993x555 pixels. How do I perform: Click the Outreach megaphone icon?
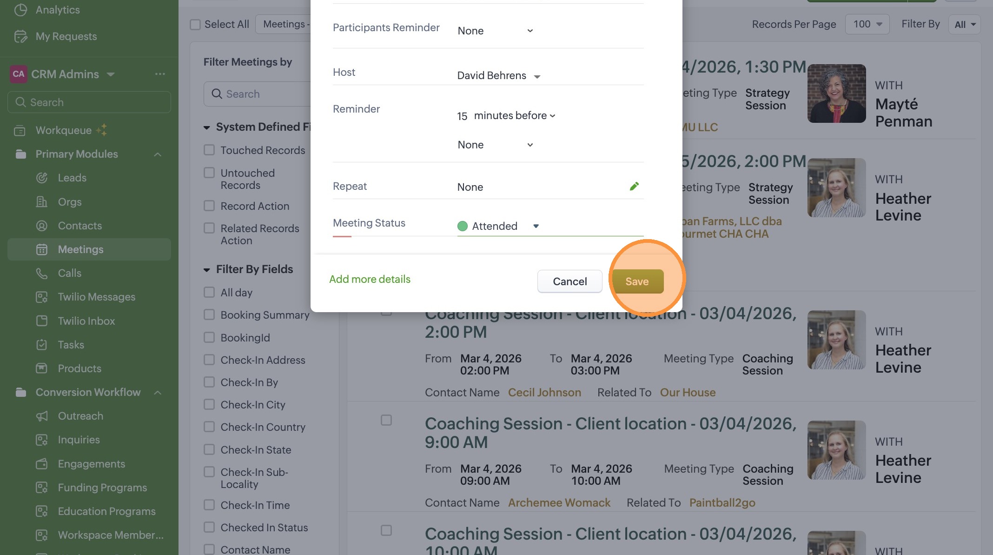[42, 416]
